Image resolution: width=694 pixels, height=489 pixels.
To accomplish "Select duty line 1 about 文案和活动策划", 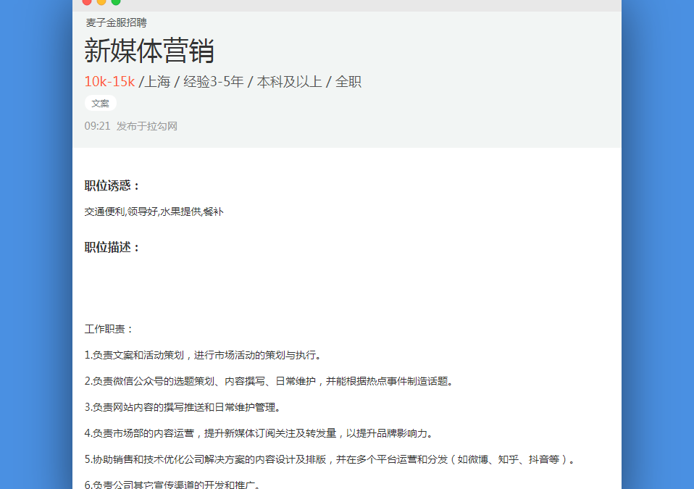I will click(203, 355).
